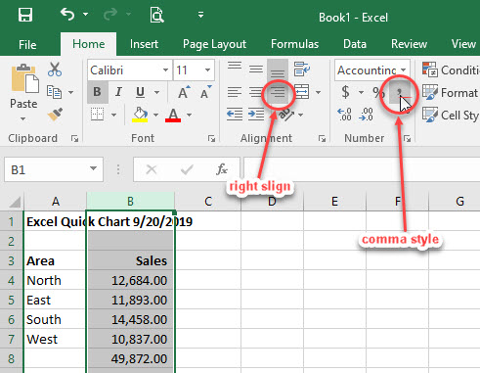Customize the Quick Access Toolbar

tap(200, 15)
